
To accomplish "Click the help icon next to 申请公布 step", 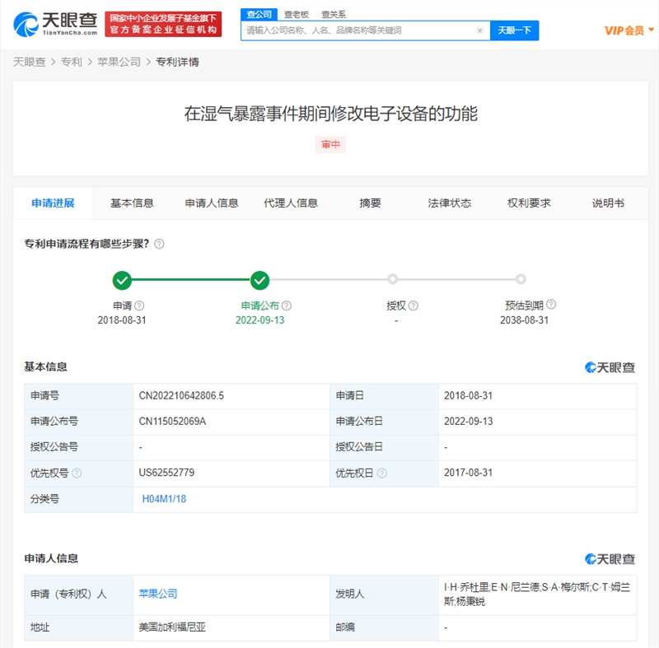I will pyautogui.click(x=287, y=305).
